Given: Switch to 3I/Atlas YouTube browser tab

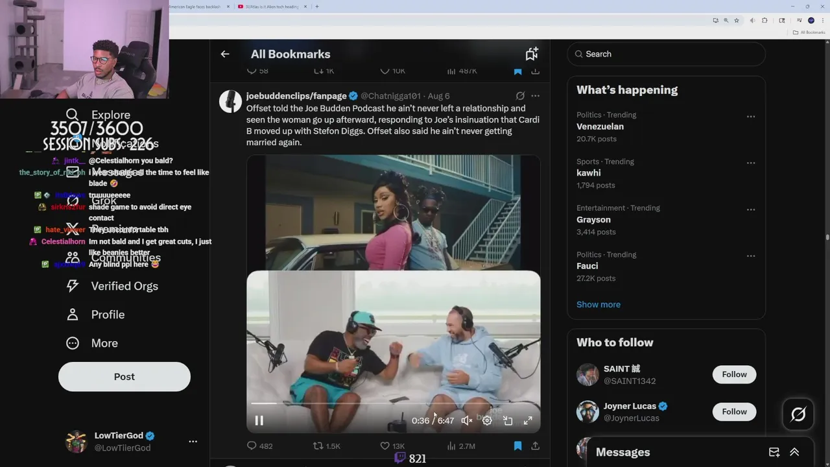Looking at the screenshot, I should pos(272,6).
